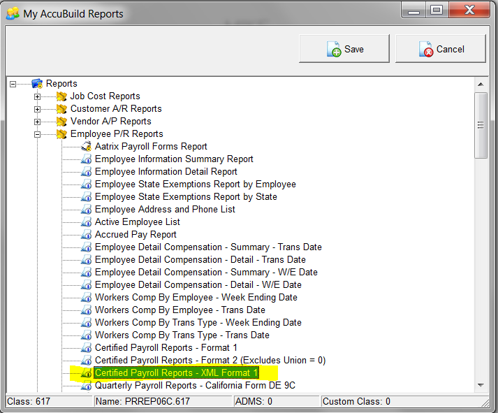Click the Job Cost Reports folder icon
This screenshot has width=498, height=413.
(x=61, y=96)
